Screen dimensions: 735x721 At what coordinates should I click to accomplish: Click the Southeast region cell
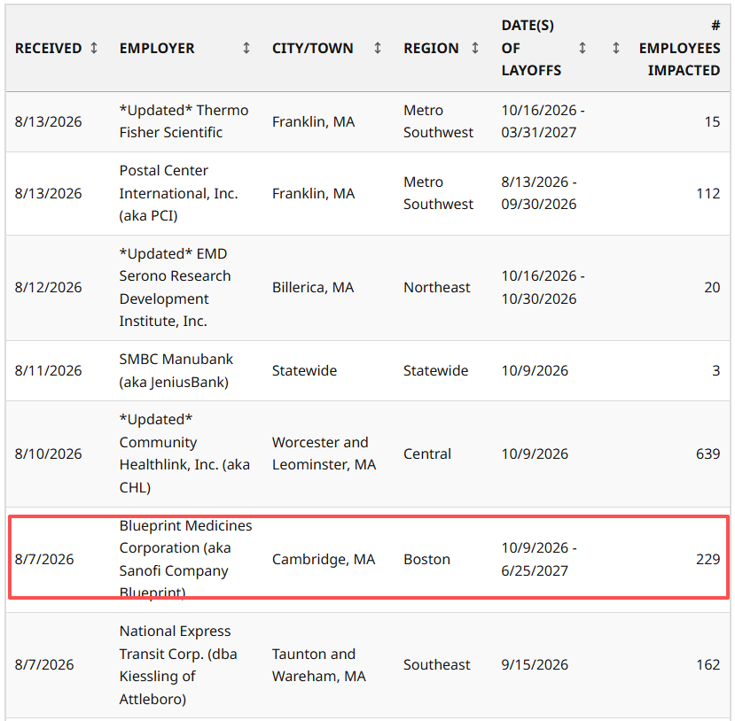(436, 664)
